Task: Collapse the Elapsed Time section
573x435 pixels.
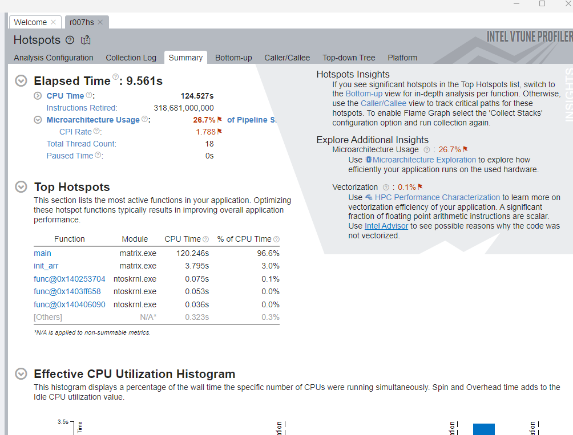Action: point(21,81)
